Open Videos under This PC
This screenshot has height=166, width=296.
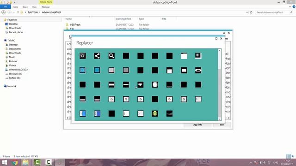[12, 65]
